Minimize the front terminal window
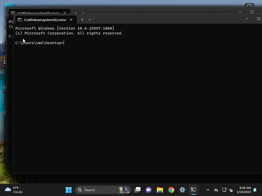The width and height of the screenshot is (262, 196). (247, 19)
